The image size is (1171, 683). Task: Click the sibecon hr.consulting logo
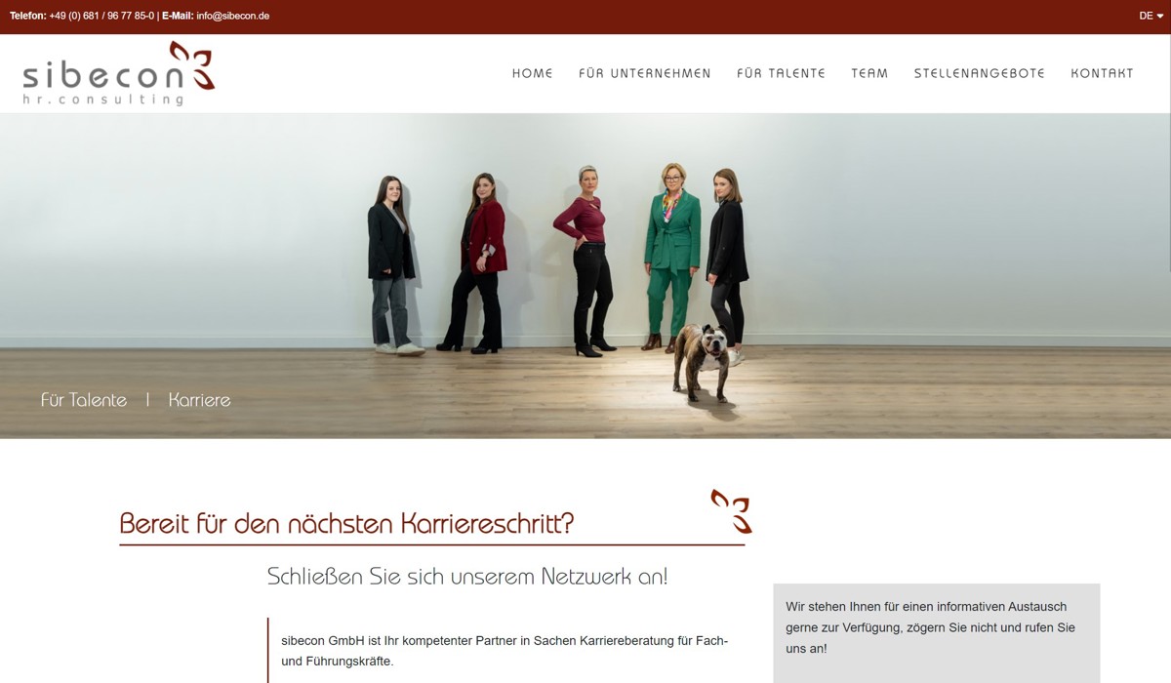point(118,73)
